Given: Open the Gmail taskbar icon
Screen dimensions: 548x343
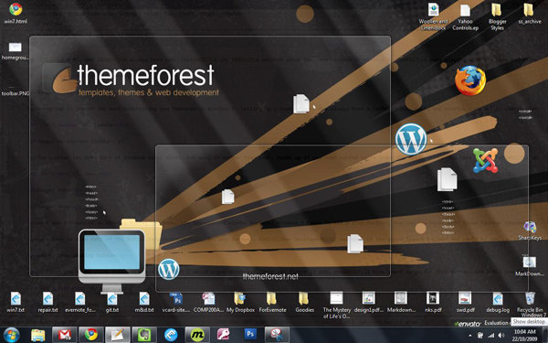Looking at the screenshot, I should (x=64, y=335).
